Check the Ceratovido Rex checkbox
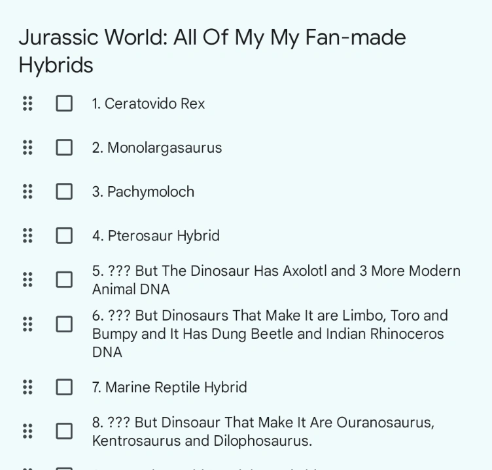 click(x=64, y=104)
